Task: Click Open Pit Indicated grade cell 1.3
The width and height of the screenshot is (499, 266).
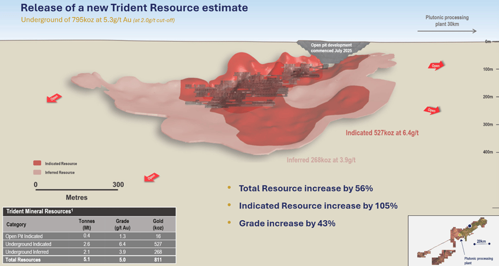Action: point(123,236)
